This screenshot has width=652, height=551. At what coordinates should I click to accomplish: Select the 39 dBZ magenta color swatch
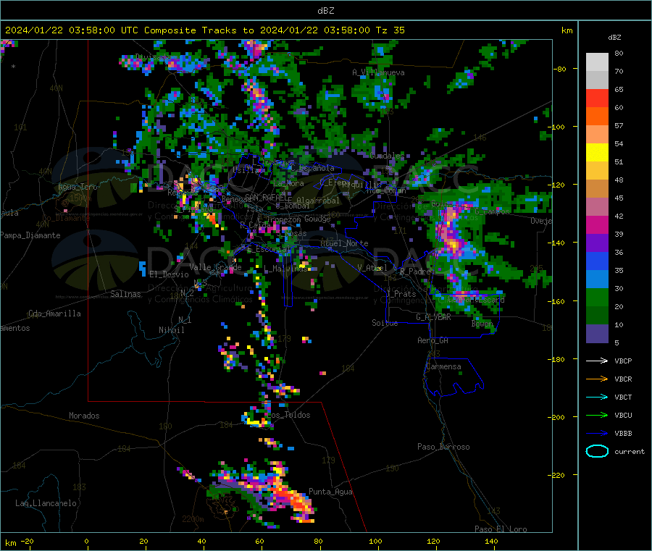point(597,224)
